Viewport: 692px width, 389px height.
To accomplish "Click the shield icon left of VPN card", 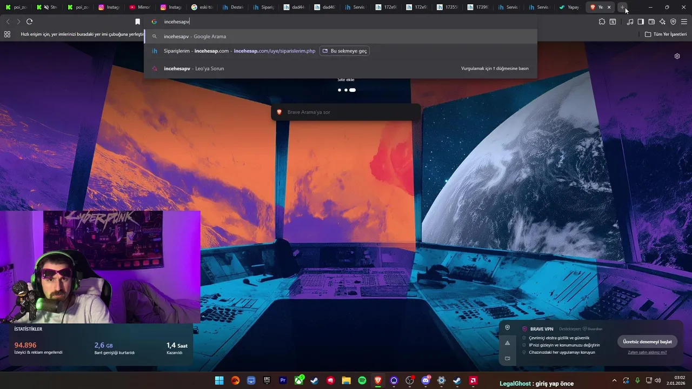I will [x=507, y=327].
